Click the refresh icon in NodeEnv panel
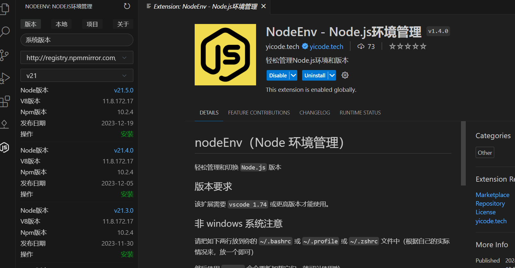Screen dimensions: 515x268 click(127, 6)
